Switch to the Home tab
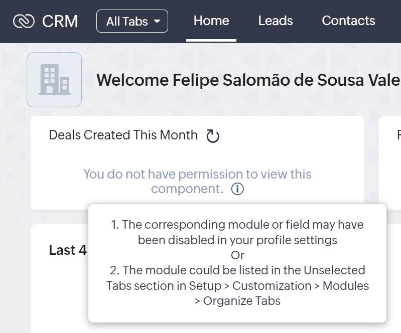The height and width of the screenshot is (333, 401). (x=211, y=21)
